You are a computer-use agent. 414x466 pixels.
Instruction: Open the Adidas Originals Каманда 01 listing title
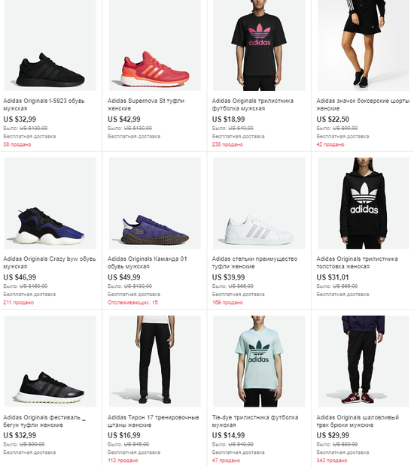148,262
